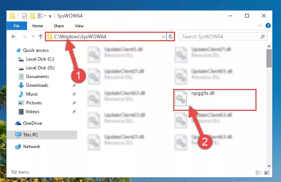Select This PC in navigation pane
The height and width of the screenshot is (182, 281).
click(x=42, y=135)
